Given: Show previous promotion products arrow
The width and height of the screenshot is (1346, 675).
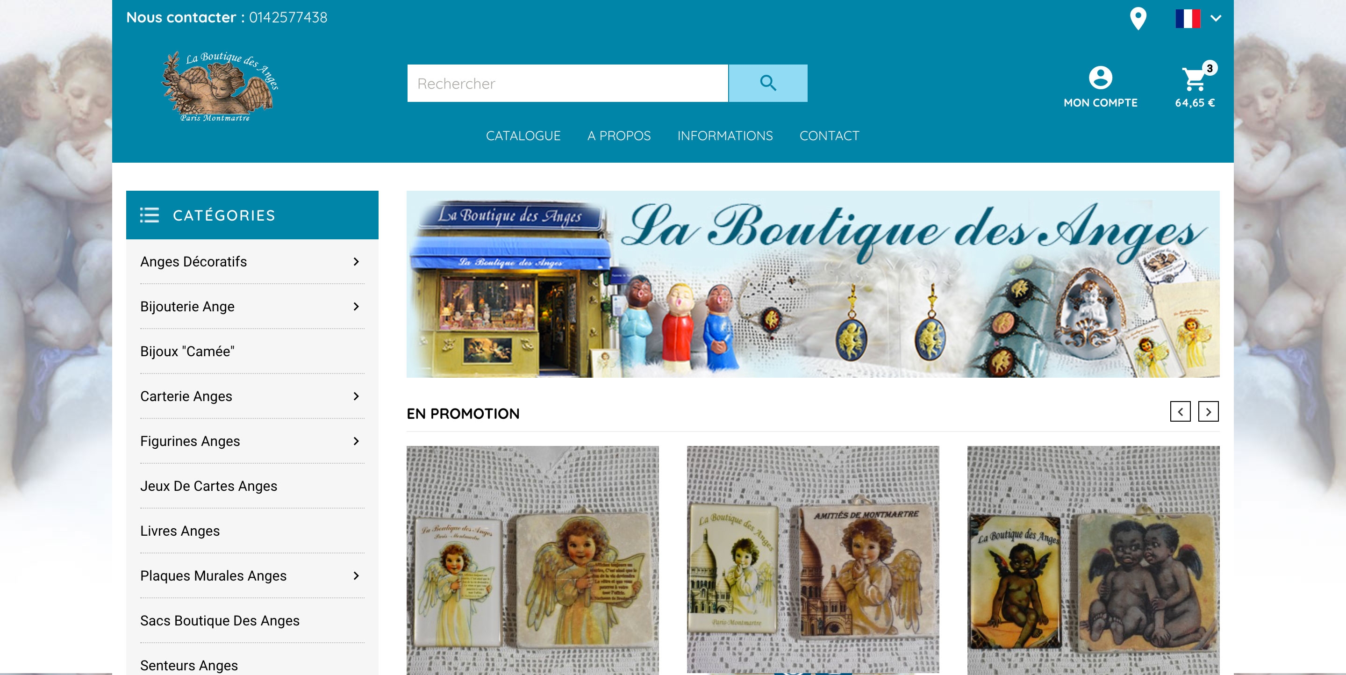Looking at the screenshot, I should (x=1180, y=412).
